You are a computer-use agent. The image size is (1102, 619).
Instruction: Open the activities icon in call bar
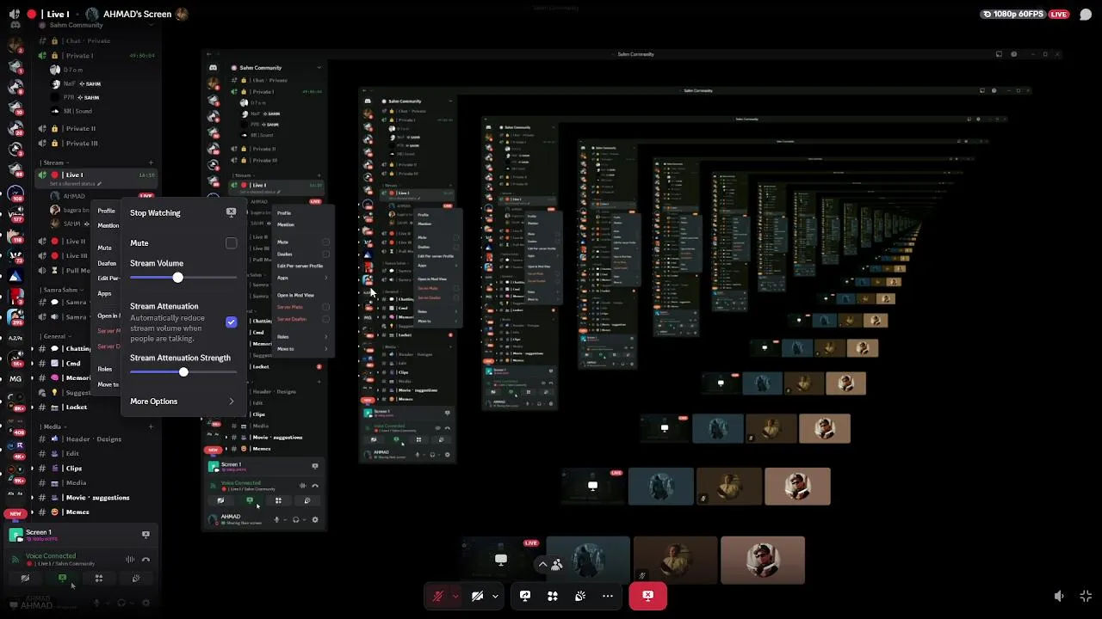click(553, 596)
